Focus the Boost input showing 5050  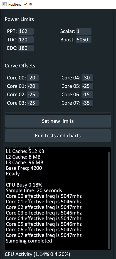pyautogui.click(x=84, y=40)
